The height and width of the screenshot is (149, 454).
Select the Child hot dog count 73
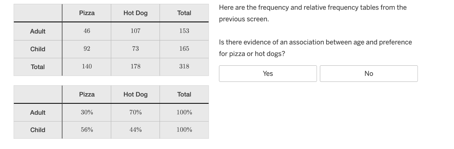point(136,49)
